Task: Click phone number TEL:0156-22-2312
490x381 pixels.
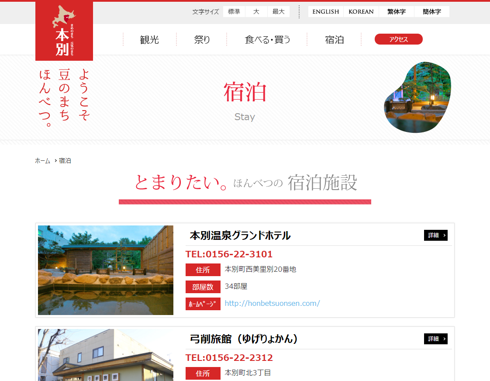Action: tap(229, 357)
